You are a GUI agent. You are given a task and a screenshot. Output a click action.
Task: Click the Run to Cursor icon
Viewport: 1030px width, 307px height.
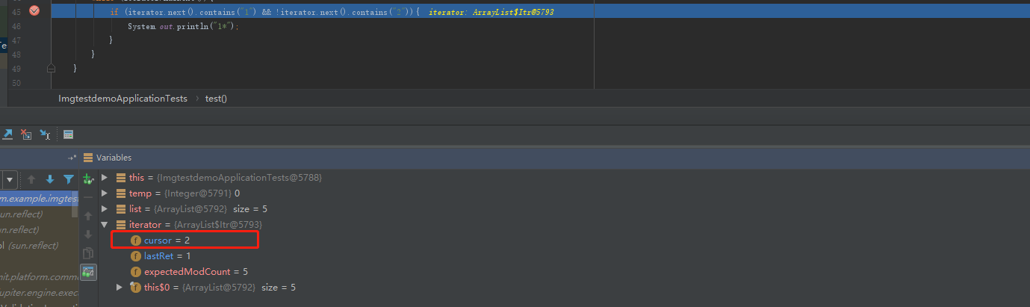45,134
